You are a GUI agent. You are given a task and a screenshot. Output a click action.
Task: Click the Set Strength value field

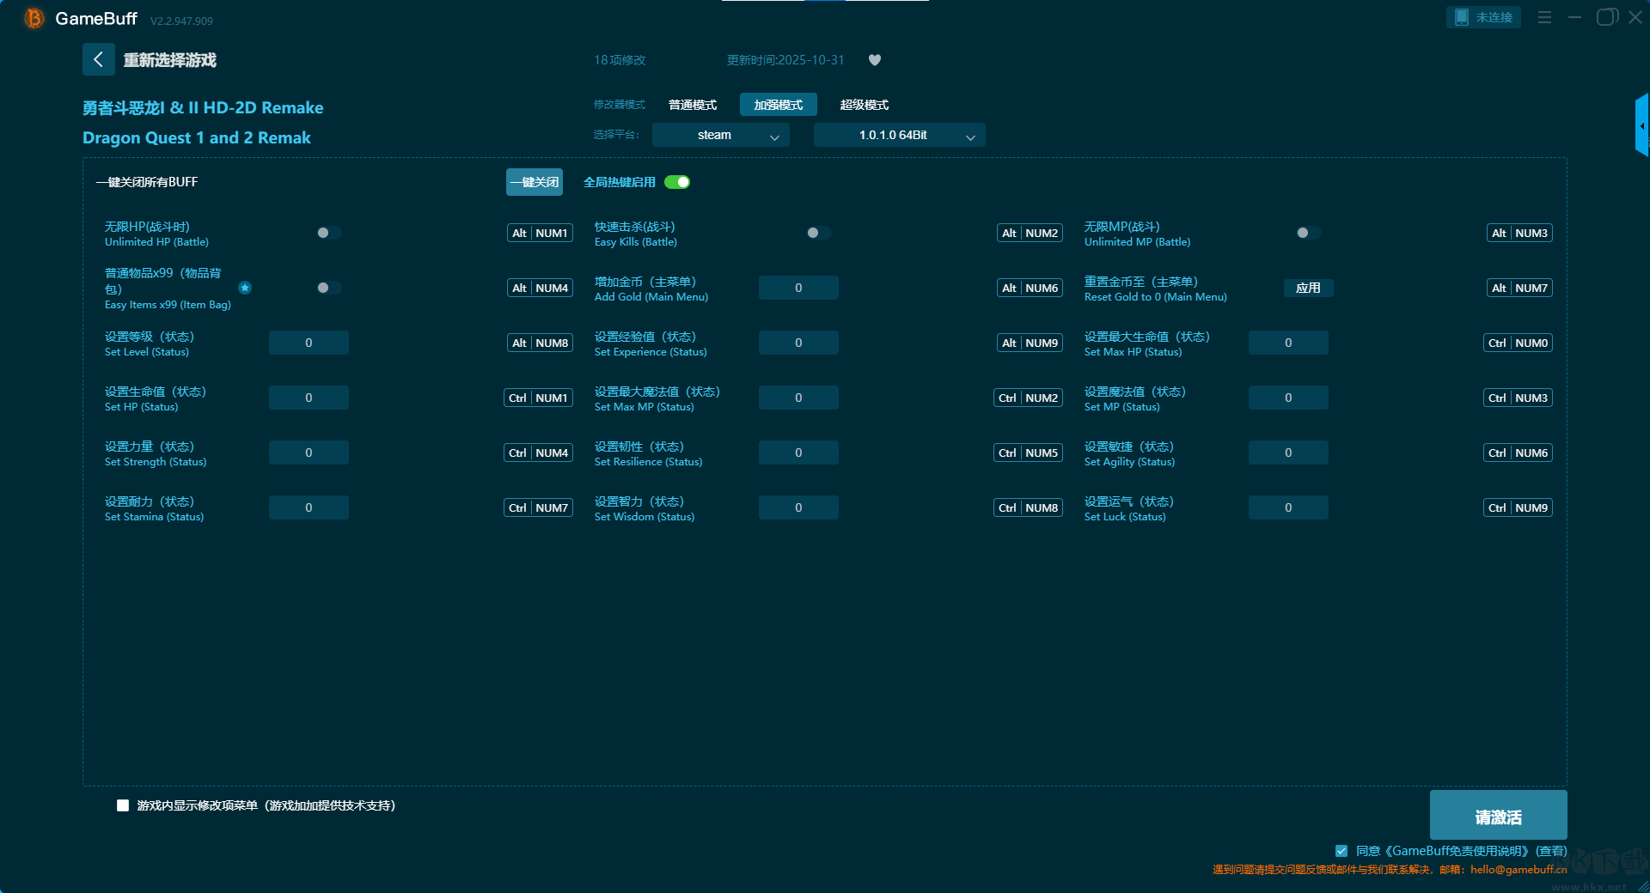309,453
